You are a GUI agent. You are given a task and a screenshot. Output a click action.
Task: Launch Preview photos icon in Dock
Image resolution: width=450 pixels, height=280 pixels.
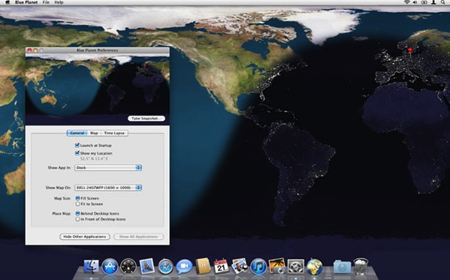point(240,266)
